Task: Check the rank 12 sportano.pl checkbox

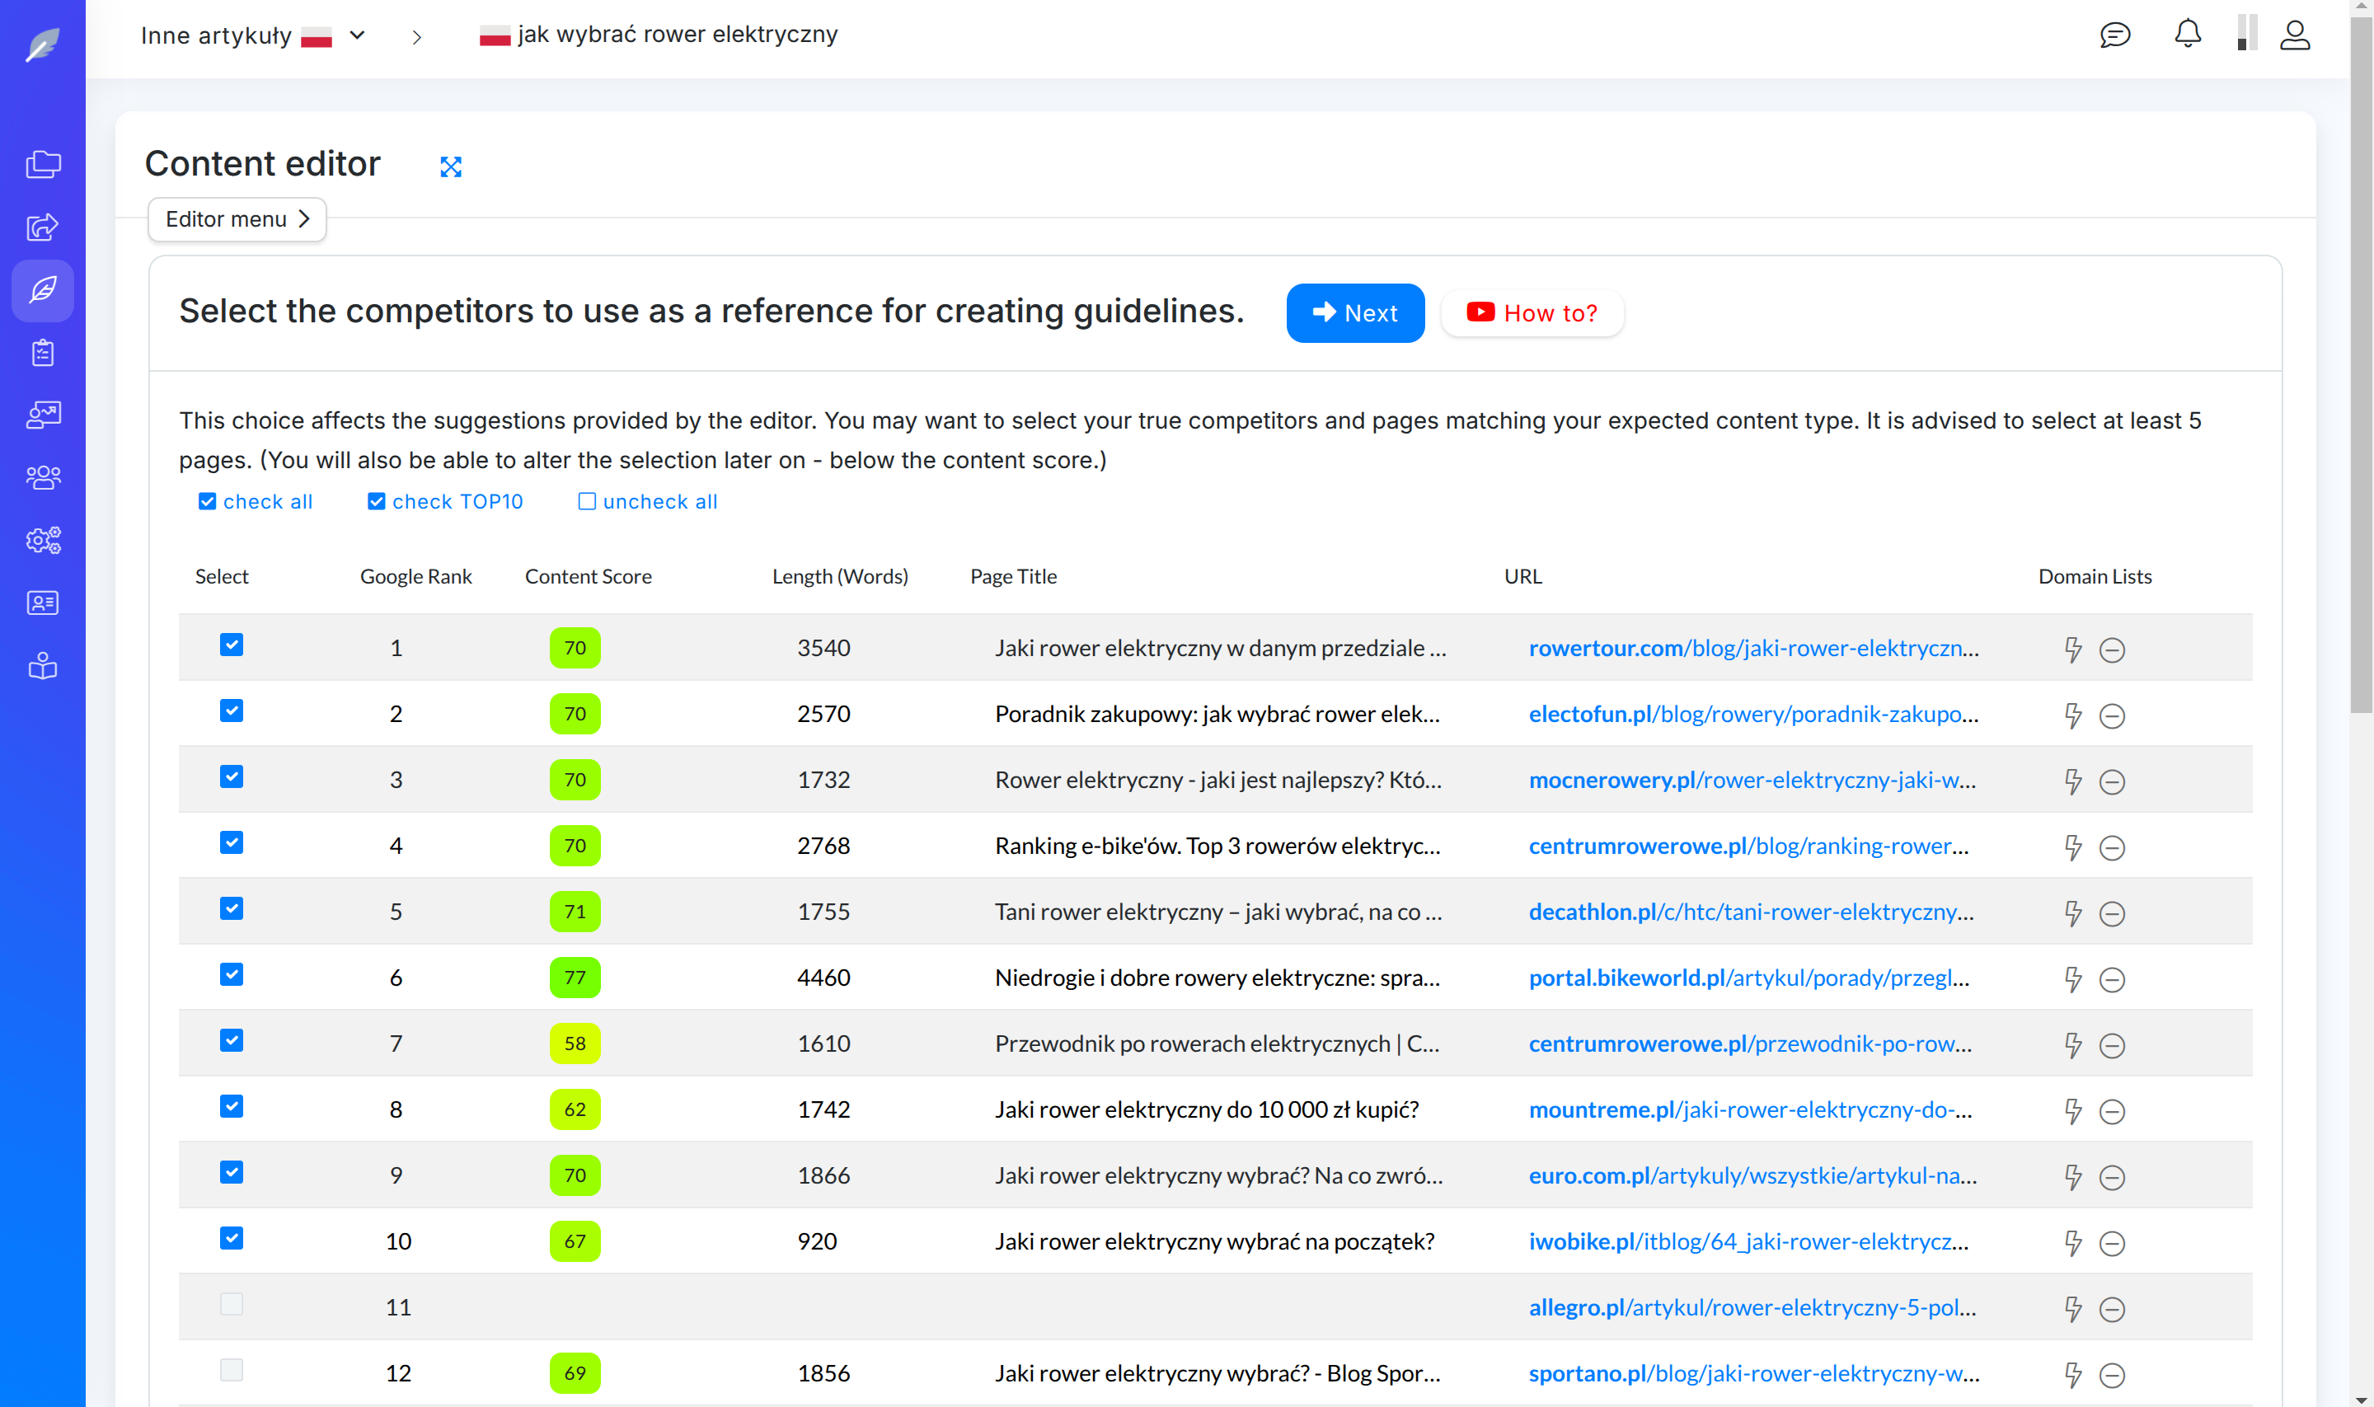Action: (x=232, y=1370)
